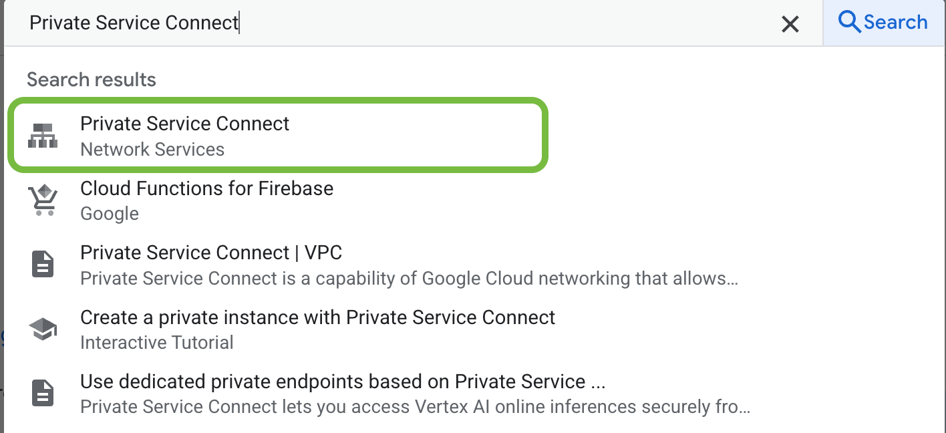Click the document icon beside Private Service Connect VPC
The height and width of the screenshot is (433, 946).
43,264
